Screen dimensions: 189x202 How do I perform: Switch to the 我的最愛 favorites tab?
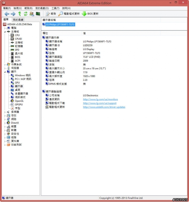(18, 20)
